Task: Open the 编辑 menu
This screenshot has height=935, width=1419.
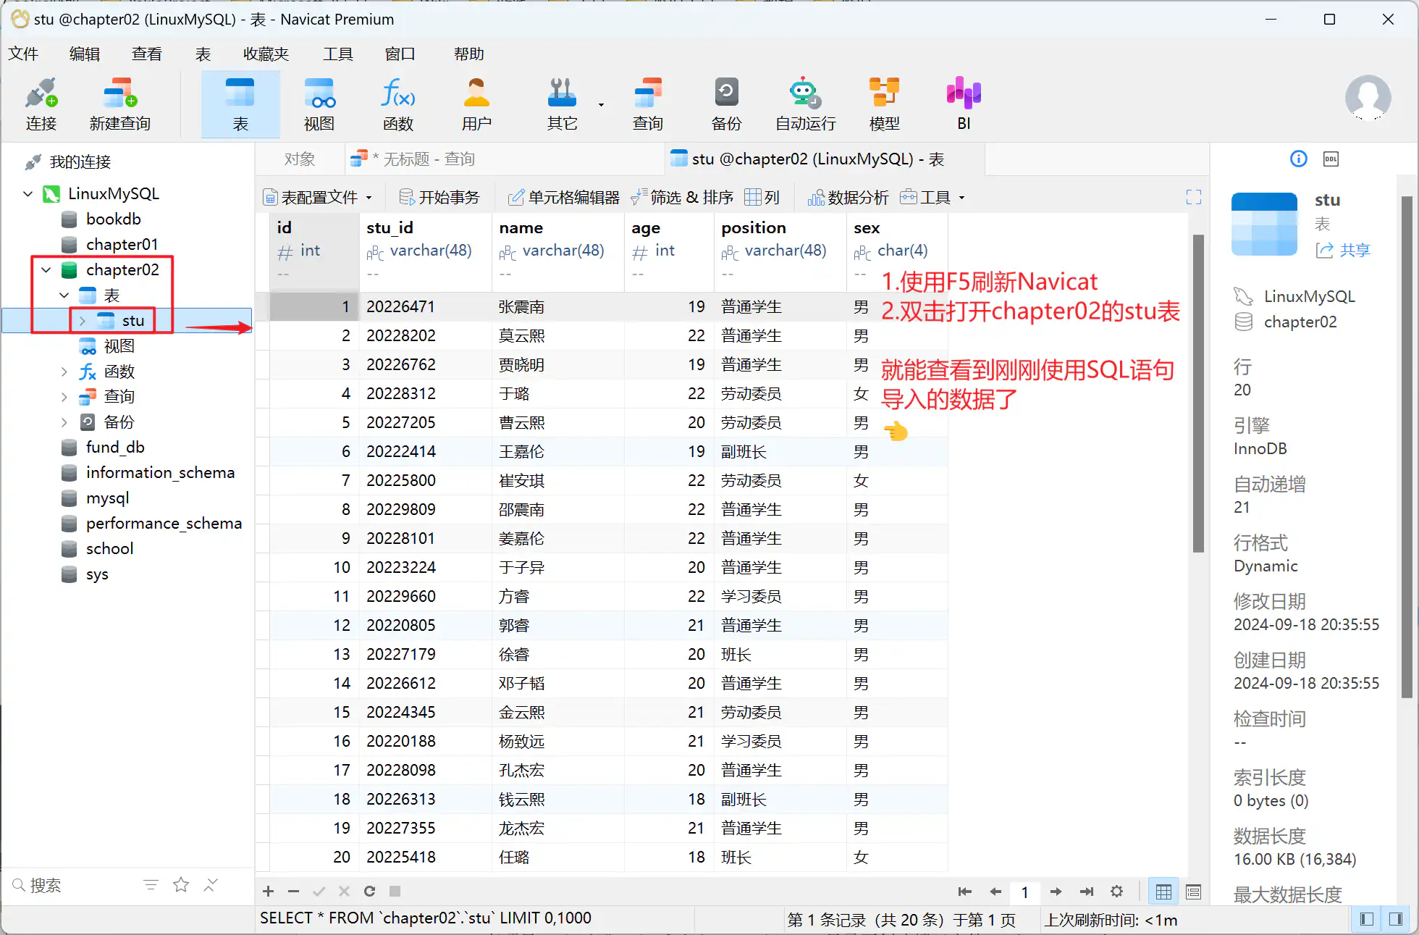Action: [85, 54]
